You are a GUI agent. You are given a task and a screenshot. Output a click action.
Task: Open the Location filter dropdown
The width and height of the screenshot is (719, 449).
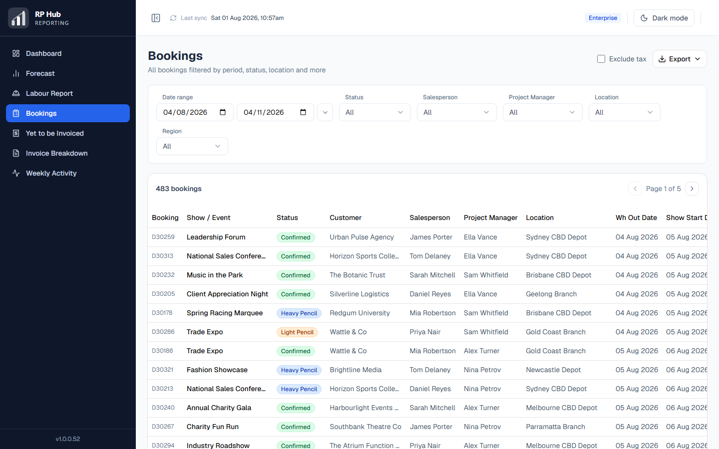pos(625,112)
